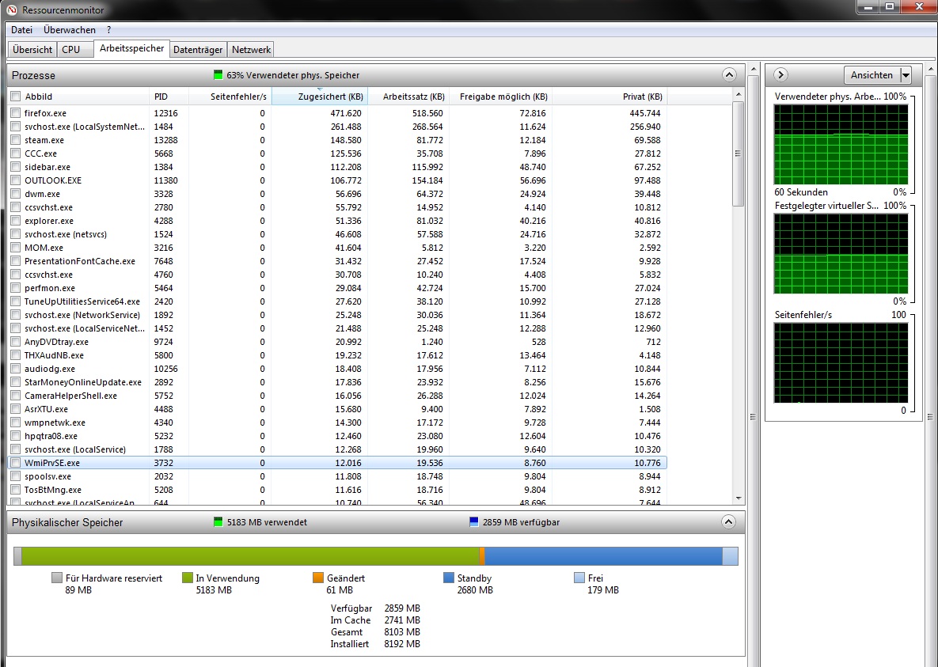Select the Arbeitsspeicher tab
Screen dimensions: 938x667
click(x=131, y=48)
